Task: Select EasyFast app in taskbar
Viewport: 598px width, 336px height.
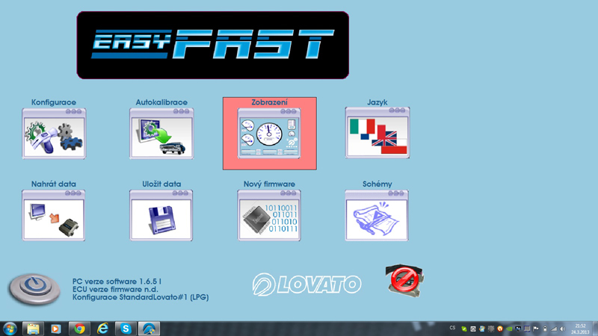Action: pos(149,329)
